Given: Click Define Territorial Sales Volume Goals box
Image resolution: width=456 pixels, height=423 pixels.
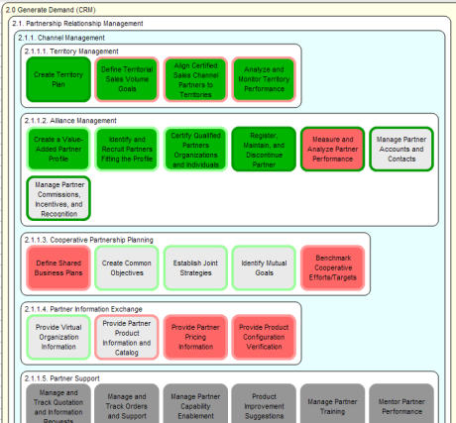Looking at the screenshot, I should tap(127, 79).
